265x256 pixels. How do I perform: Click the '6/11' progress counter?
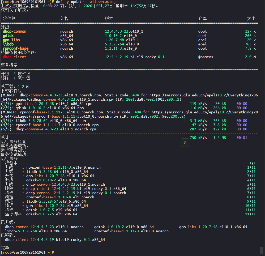251,189
